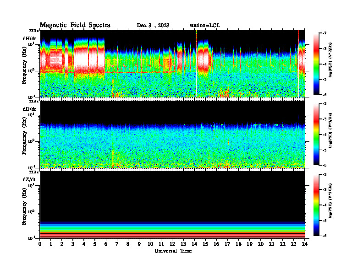Click hour tick "10" on time axis
The image size is (363, 280).
[150, 244]
